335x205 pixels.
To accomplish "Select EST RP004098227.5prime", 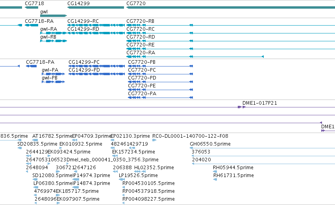I will (148, 199).
